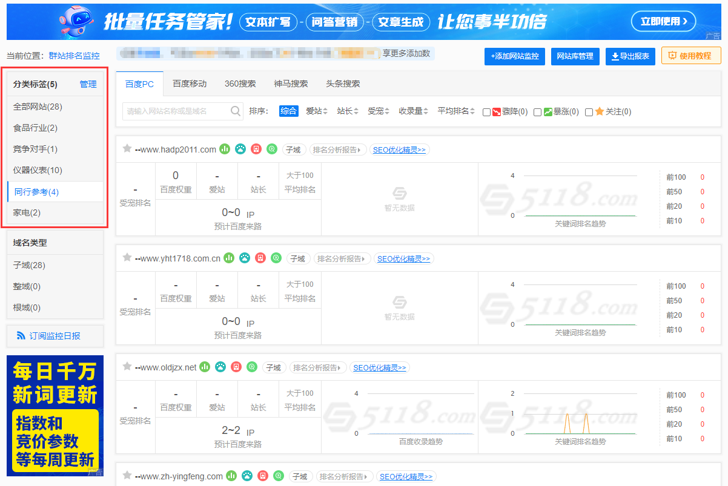Star the www.hadp2011.com site
Viewport: 728px width, 486px height.
tap(127, 149)
